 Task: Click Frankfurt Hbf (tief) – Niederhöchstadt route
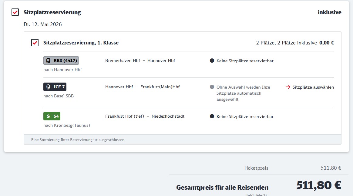(145, 116)
